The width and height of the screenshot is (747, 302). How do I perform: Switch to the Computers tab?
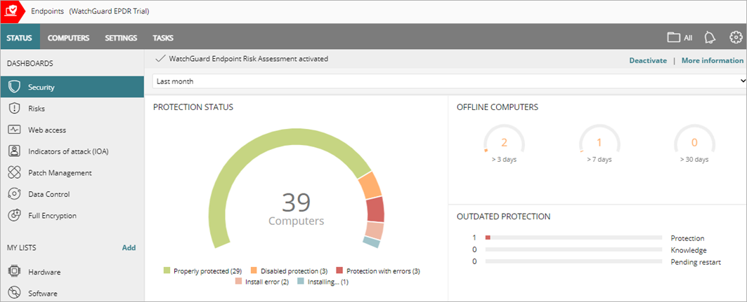pos(68,38)
